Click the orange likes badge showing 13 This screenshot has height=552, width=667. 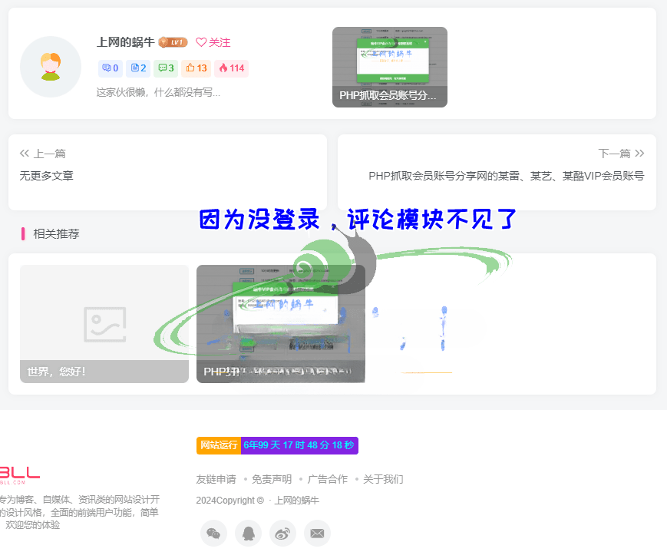[196, 68]
